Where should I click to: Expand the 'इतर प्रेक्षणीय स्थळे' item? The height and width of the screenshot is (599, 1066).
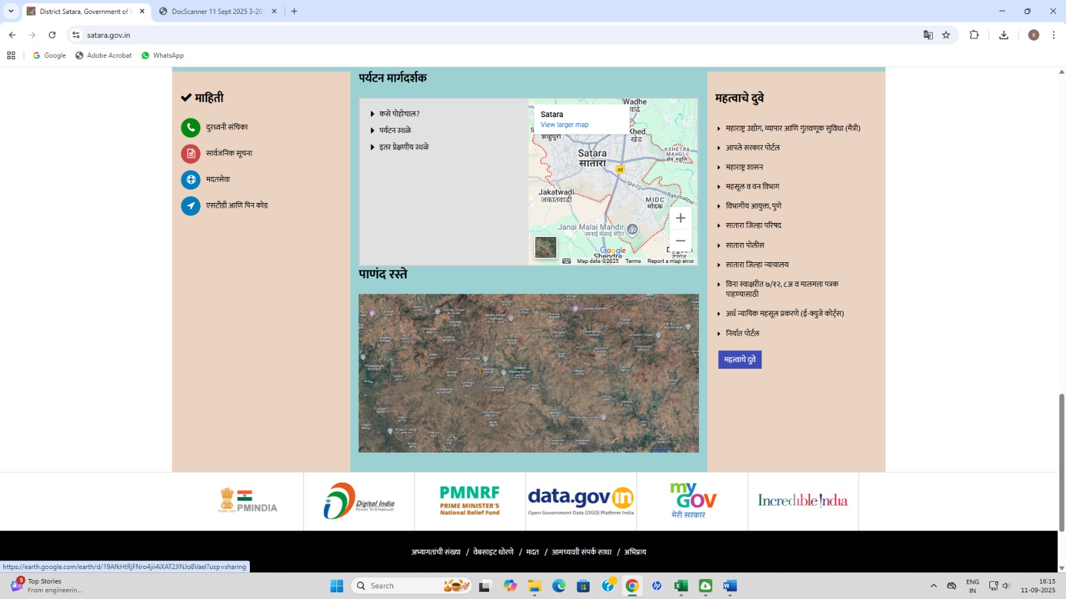click(404, 147)
